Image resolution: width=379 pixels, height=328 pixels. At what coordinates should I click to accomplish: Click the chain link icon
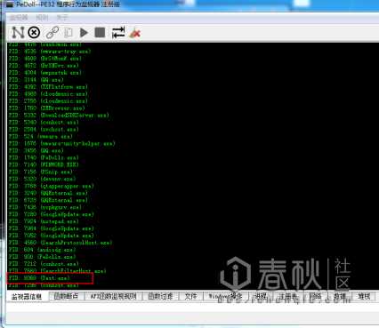tap(52, 32)
